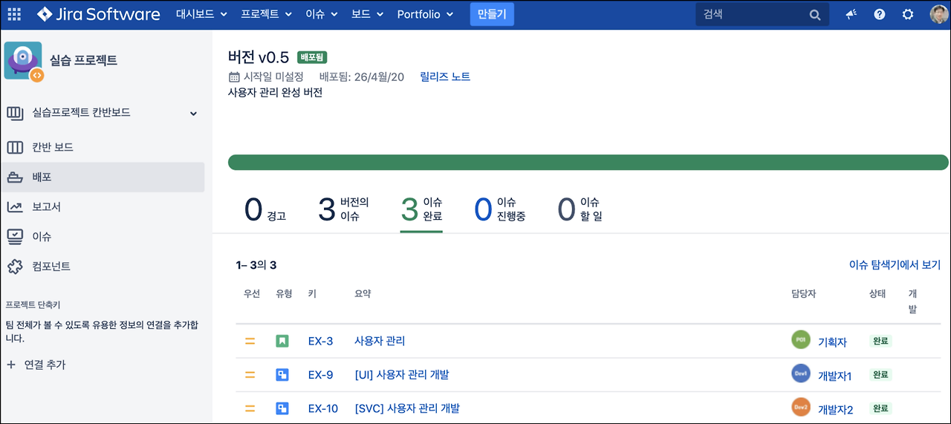
Task: Click the green release progress bar
Action: (x=588, y=163)
